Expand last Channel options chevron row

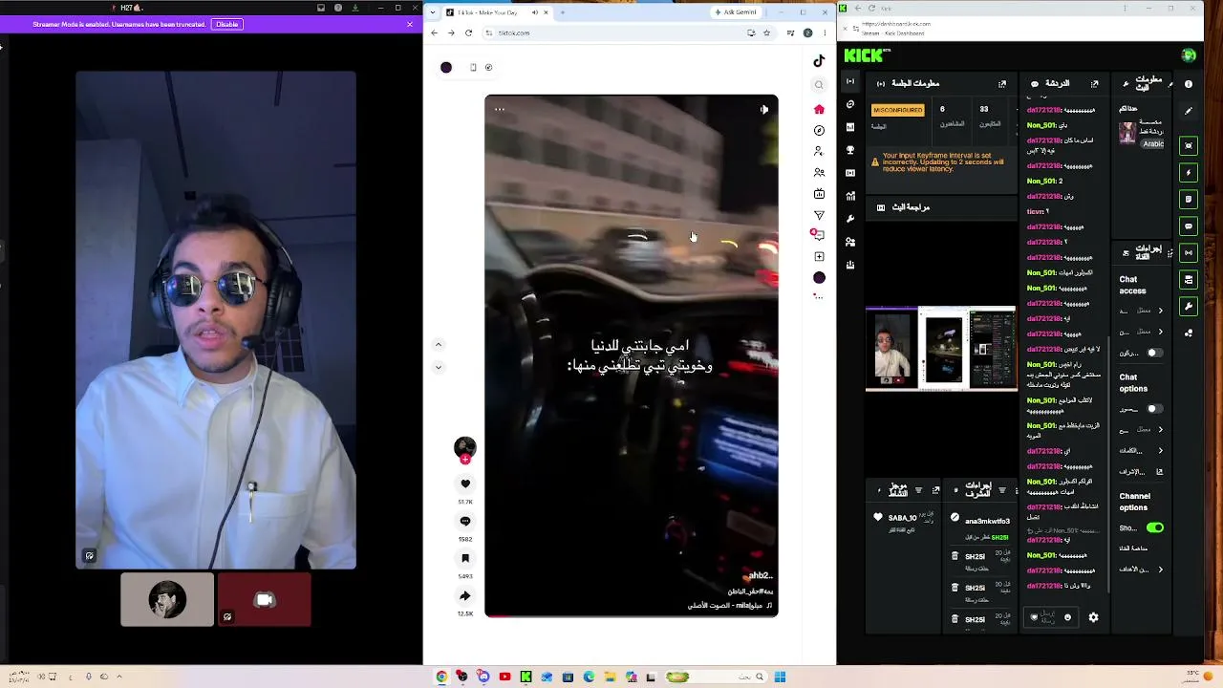[x=1161, y=570]
